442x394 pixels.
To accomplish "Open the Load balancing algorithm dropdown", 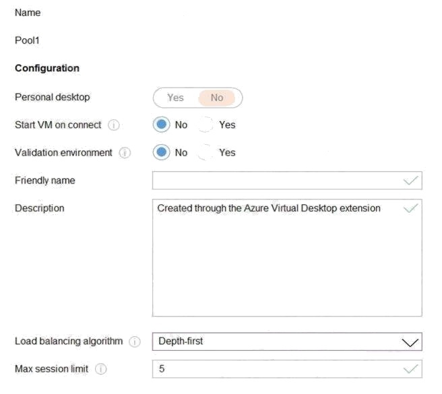I will coord(287,341).
